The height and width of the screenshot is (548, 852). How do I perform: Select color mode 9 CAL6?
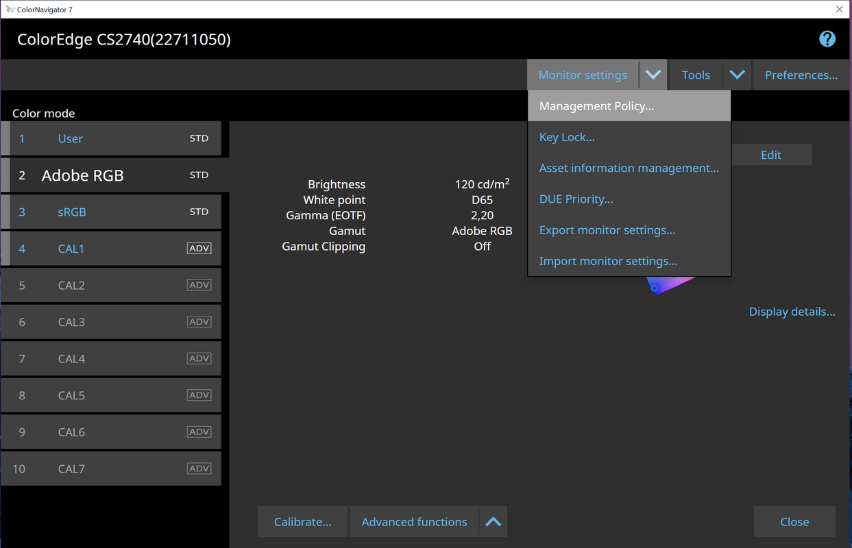tap(111, 432)
